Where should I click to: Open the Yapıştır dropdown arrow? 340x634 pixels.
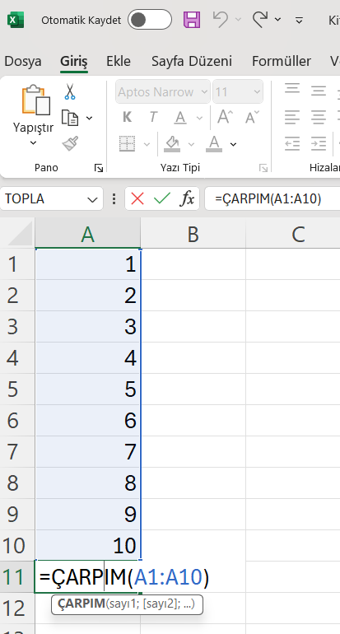pyautogui.click(x=33, y=142)
